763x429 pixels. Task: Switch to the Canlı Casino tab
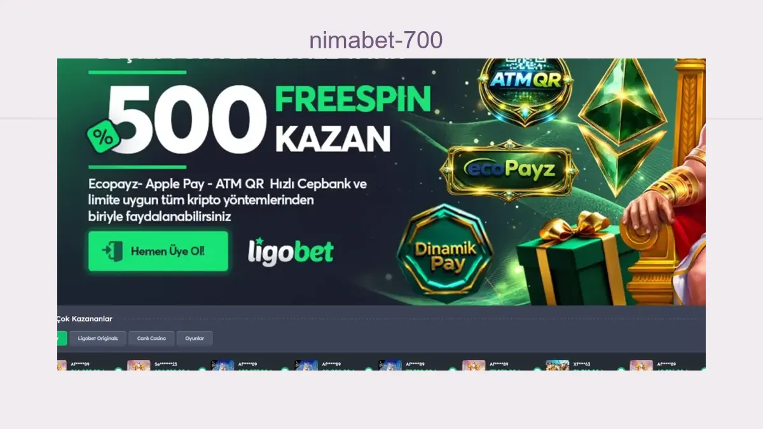[x=151, y=338]
